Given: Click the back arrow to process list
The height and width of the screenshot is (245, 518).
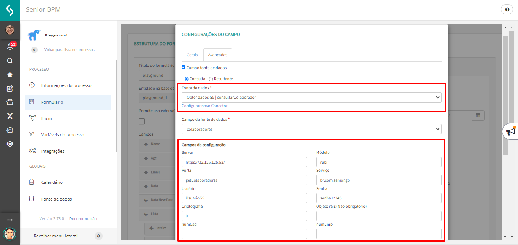Looking at the screenshot, I should click(35, 50).
